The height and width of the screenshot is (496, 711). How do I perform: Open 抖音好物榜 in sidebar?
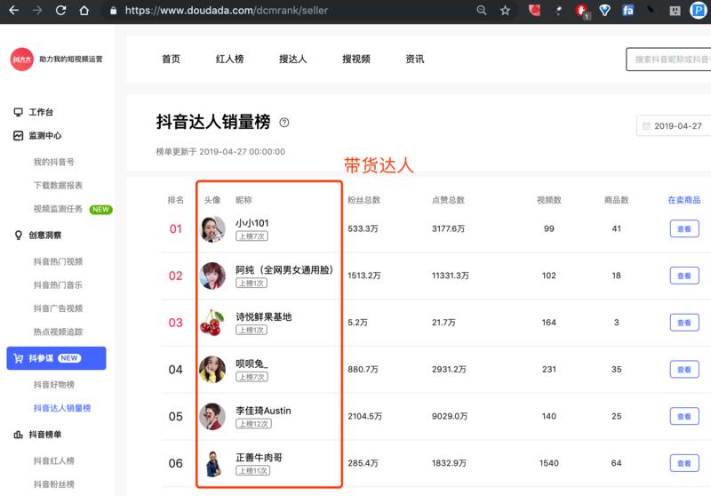53,385
